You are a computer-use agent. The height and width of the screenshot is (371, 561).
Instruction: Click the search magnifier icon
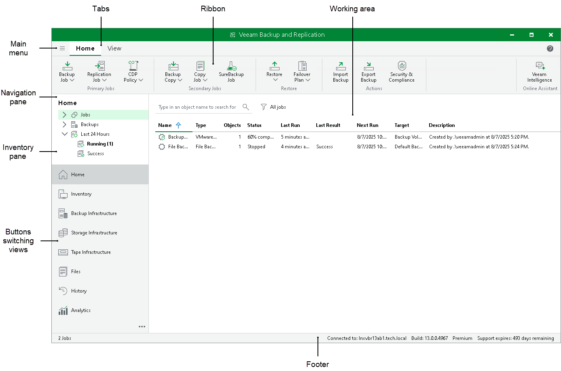tap(246, 107)
